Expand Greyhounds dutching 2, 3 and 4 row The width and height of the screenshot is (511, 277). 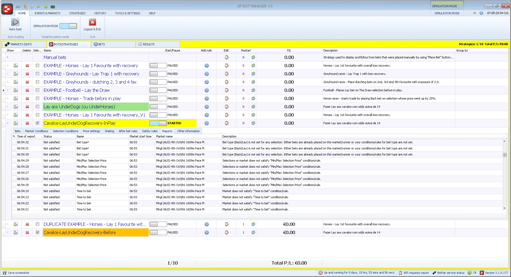(8, 82)
